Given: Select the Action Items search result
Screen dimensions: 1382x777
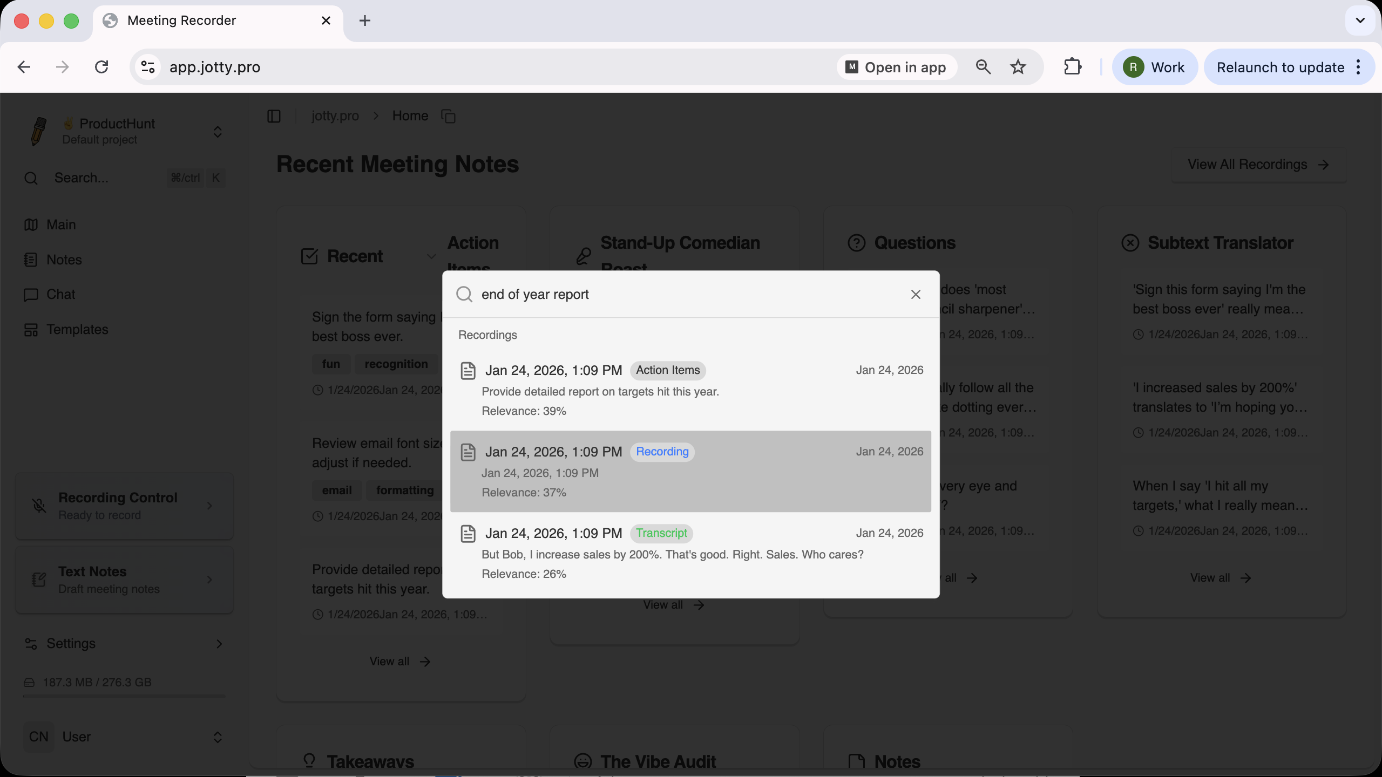Looking at the screenshot, I should (x=690, y=390).
